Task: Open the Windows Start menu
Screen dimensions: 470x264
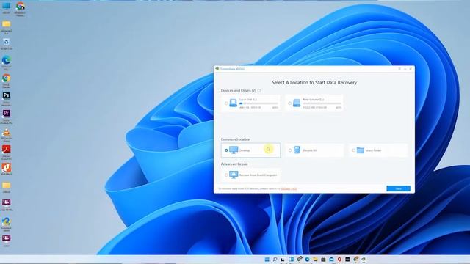Action: click(267, 259)
